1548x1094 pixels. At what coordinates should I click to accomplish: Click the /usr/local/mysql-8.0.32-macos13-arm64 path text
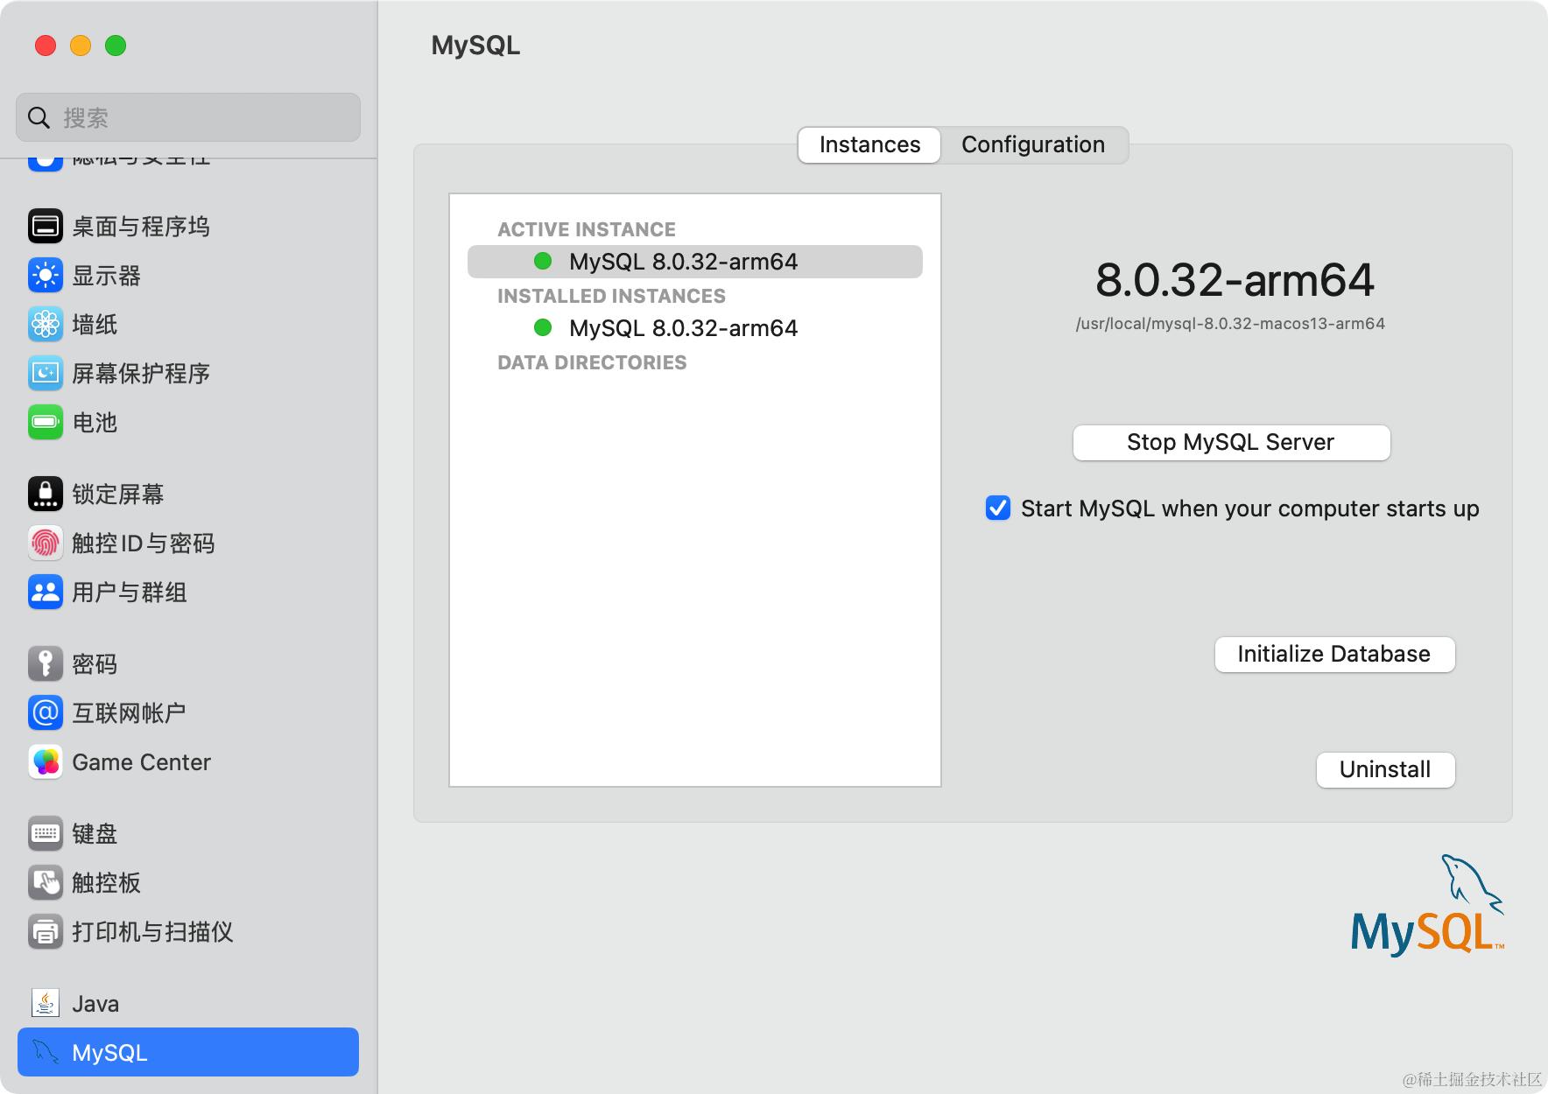[x=1230, y=324]
